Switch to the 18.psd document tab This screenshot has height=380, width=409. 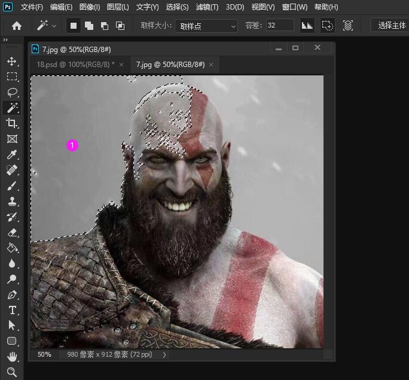[75, 65]
